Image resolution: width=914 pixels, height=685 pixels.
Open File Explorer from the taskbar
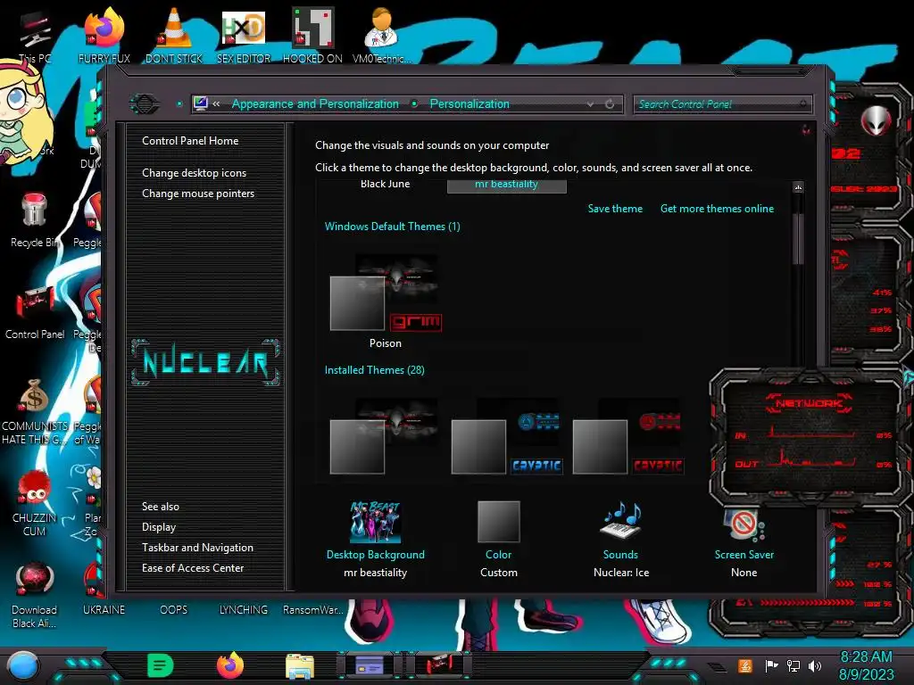(300, 665)
